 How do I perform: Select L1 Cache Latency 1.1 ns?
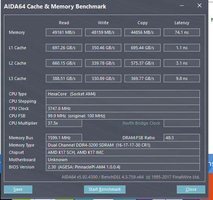click(182, 48)
